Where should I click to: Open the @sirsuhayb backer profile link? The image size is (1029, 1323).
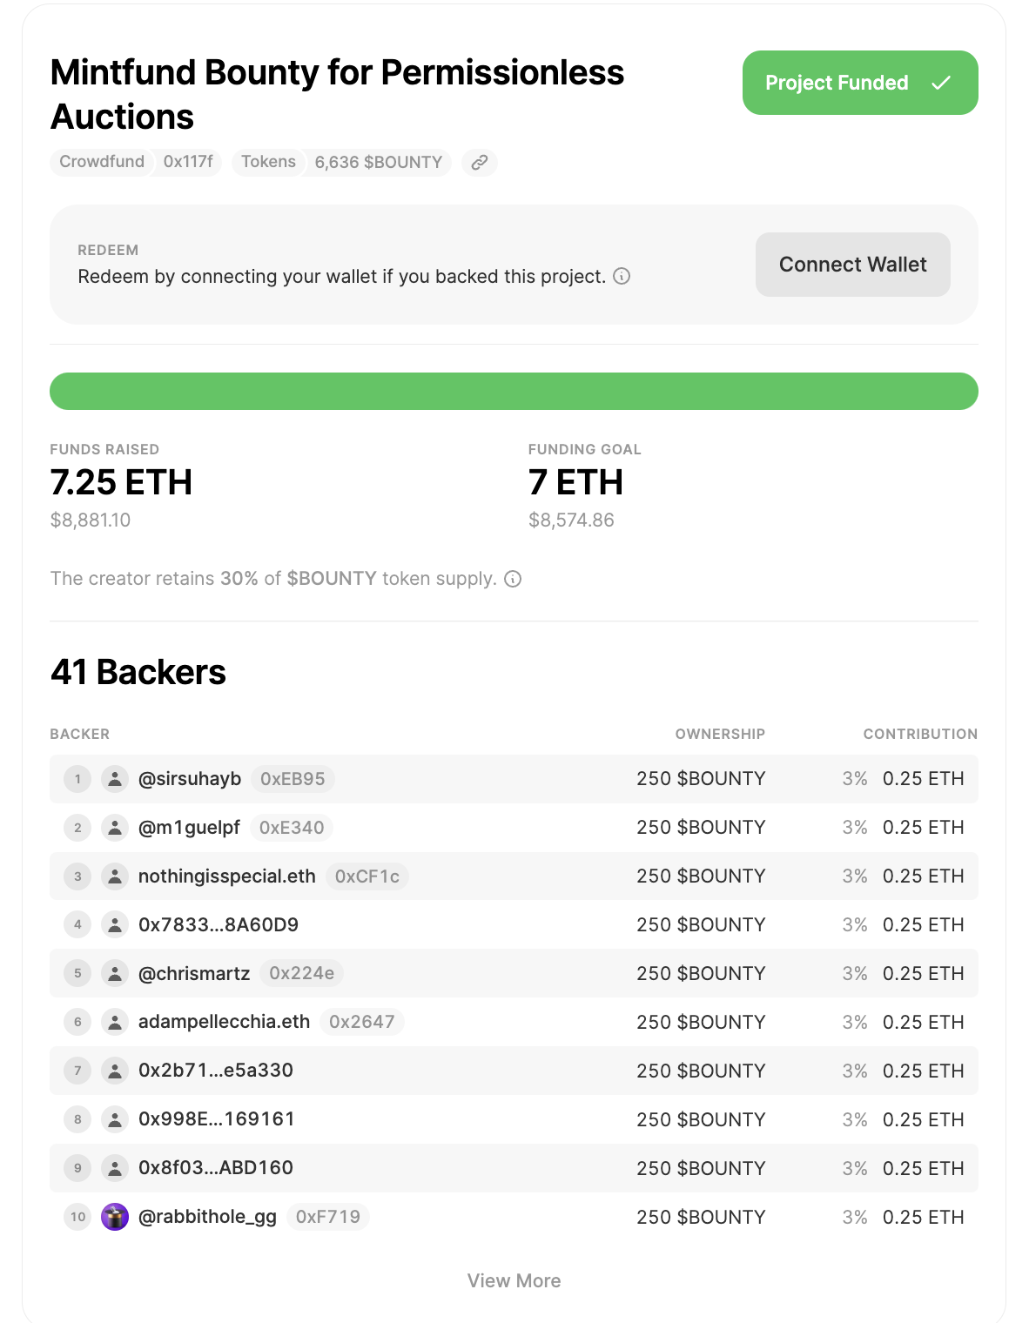click(190, 779)
